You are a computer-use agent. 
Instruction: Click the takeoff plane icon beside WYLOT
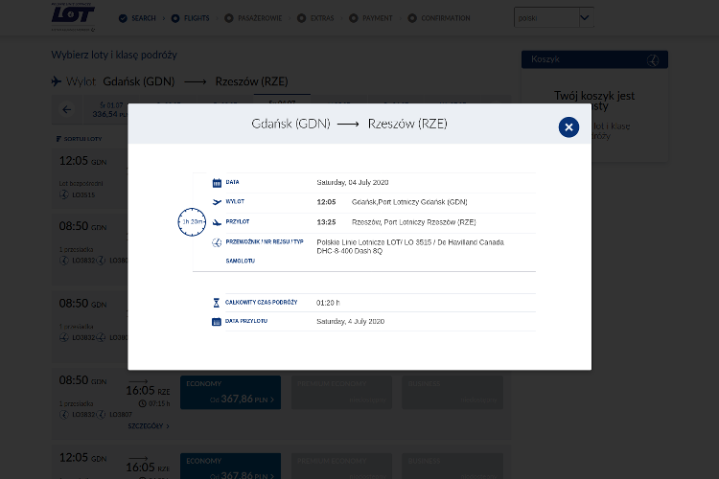pos(217,202)
